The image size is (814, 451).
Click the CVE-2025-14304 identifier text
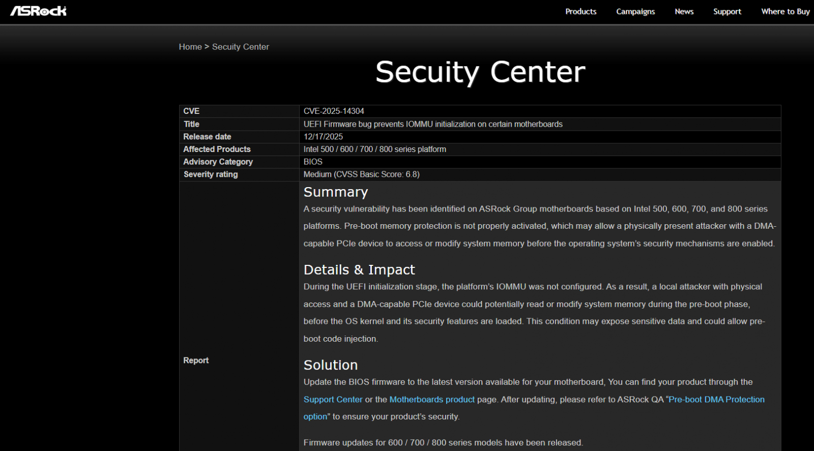coord(334,111)
